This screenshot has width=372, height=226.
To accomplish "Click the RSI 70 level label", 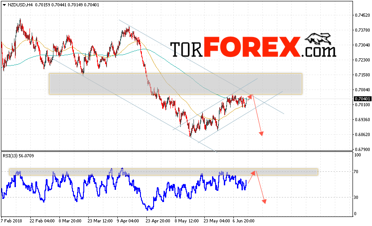I will point(356,172).
